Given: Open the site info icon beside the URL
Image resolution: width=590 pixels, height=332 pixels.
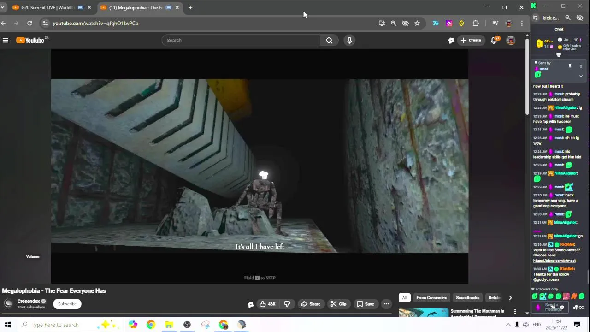Looking at the screenshot, I should 45,23.
